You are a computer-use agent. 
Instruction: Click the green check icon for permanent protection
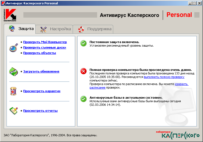[84, 43]
